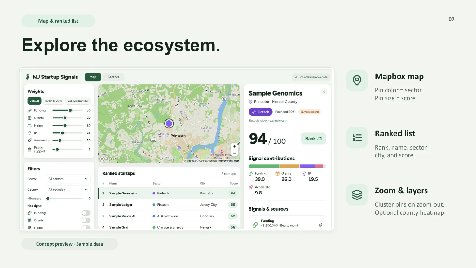Click the Funding weight icon

29,110
